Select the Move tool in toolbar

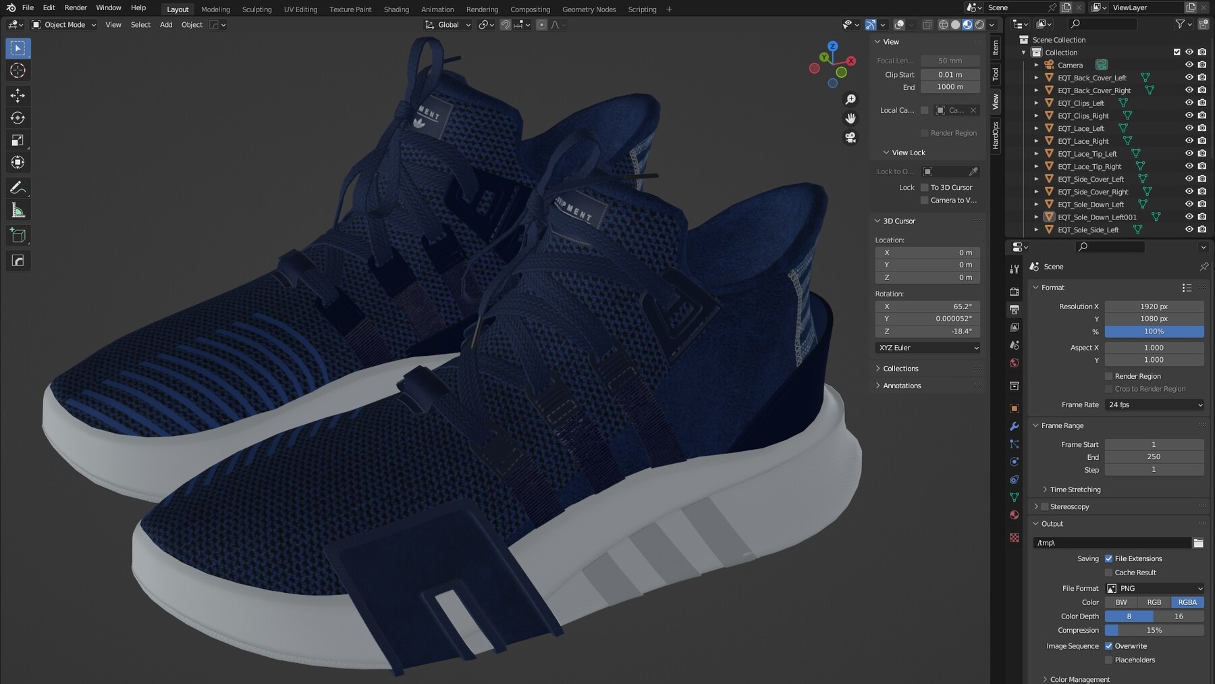tap(18, 95)
